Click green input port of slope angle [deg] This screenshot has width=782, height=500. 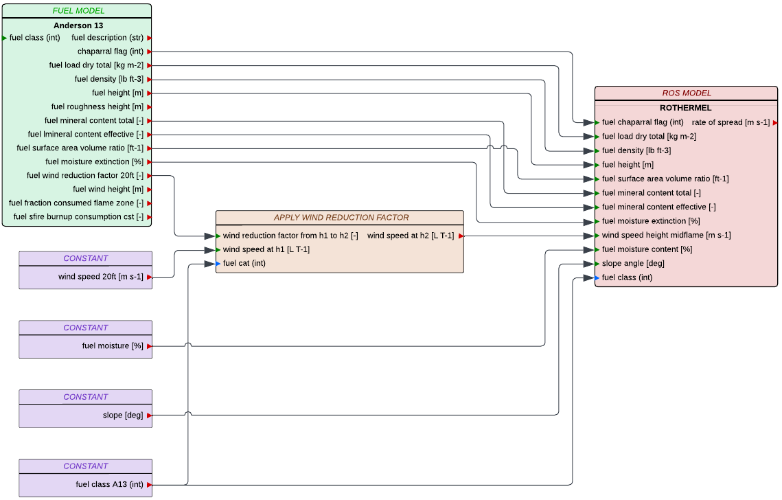tap(597, 264)
